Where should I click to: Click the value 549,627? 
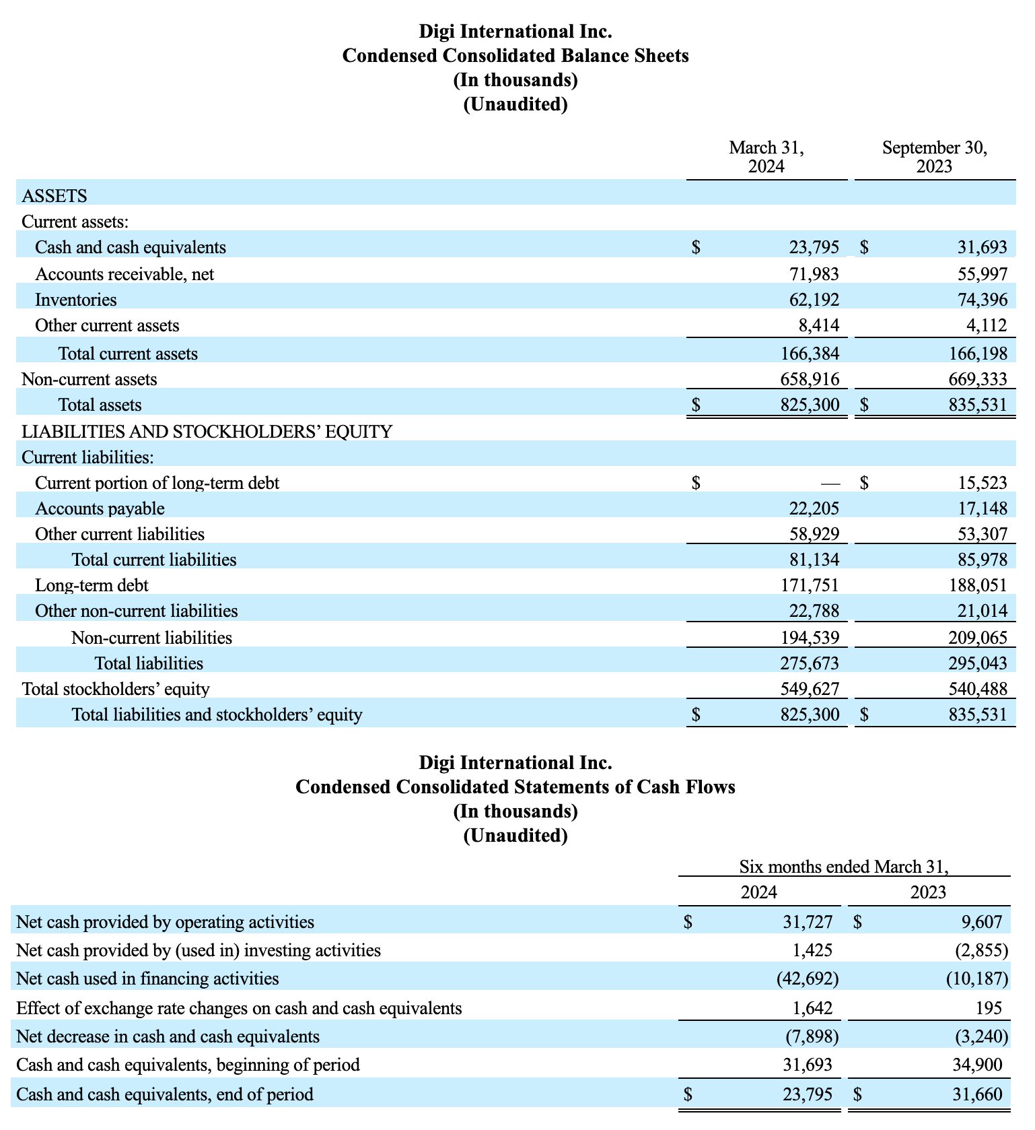click(810, 689)
